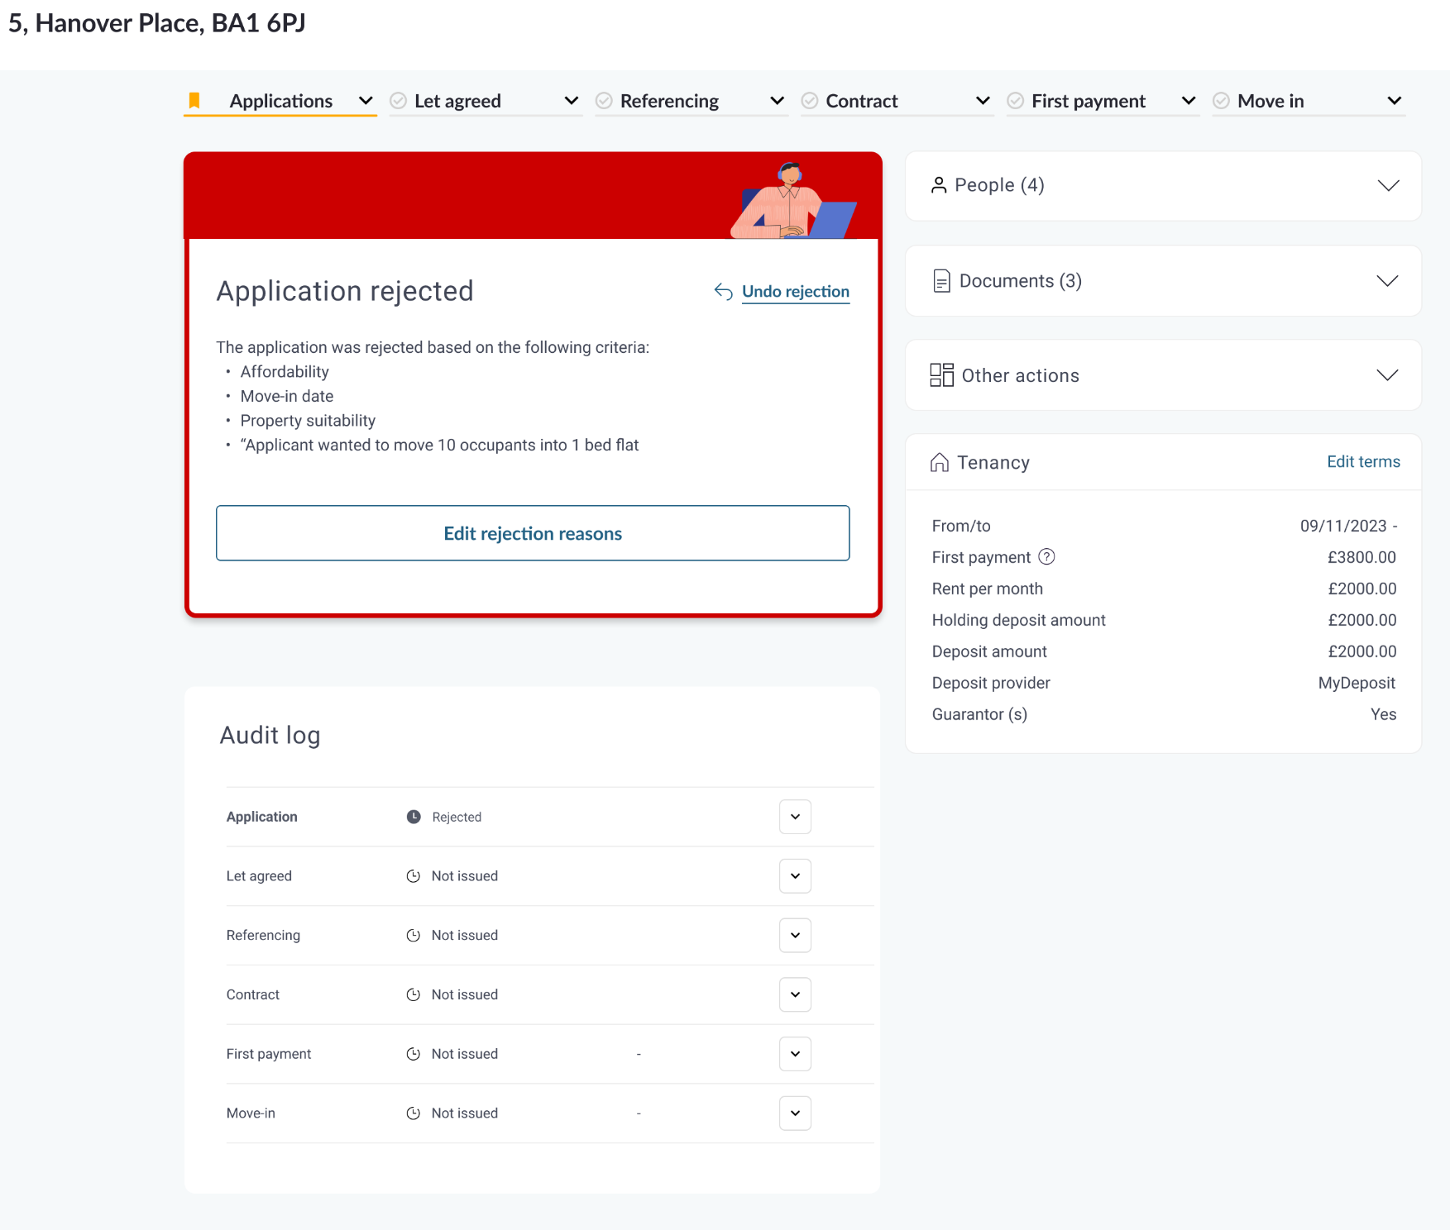This screenshot has width=1450, height=1230.
Task: Click the check-circle icon next to First payment
Action: 1016,101
